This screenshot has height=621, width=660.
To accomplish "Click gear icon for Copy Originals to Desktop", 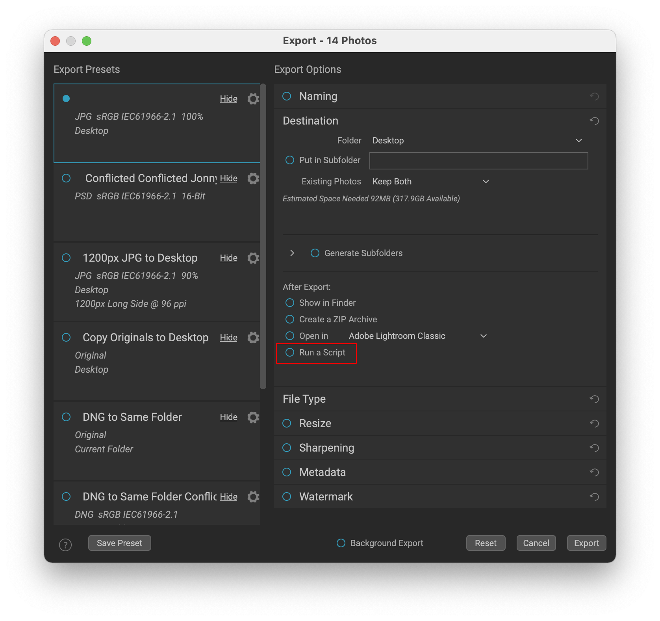I will tap(253, 338).
